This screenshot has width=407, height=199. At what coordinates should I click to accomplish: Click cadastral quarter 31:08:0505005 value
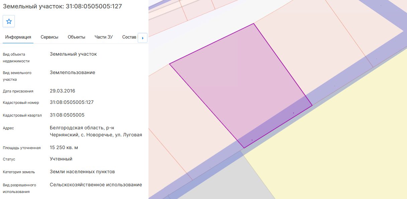coord(67,115)
